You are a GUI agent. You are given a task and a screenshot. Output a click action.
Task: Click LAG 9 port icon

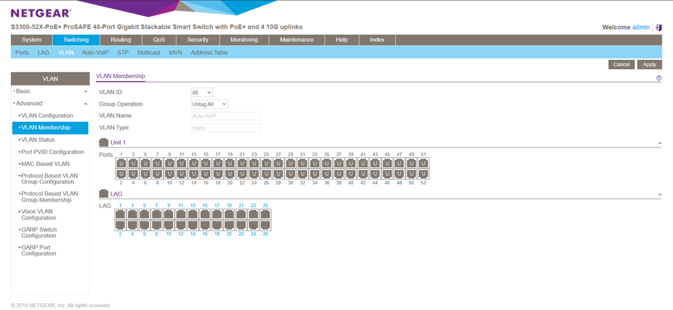point(169,214)
